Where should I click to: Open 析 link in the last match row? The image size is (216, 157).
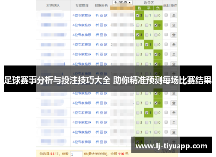(x=97, y=142)
